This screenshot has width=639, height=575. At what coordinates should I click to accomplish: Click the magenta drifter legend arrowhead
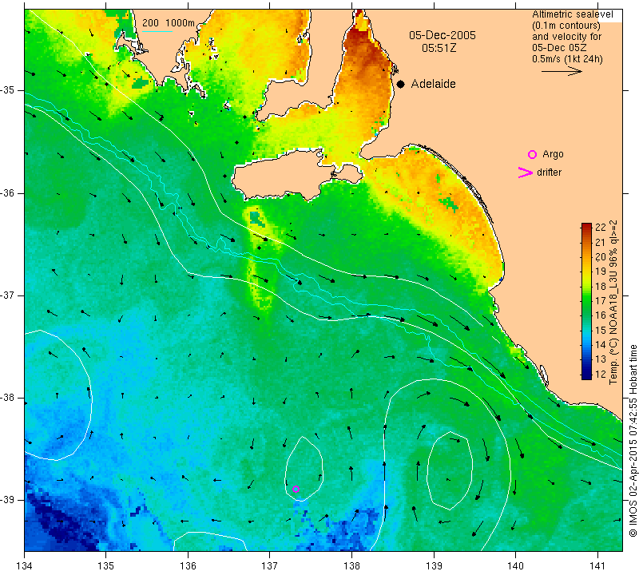tap(526, 172)
